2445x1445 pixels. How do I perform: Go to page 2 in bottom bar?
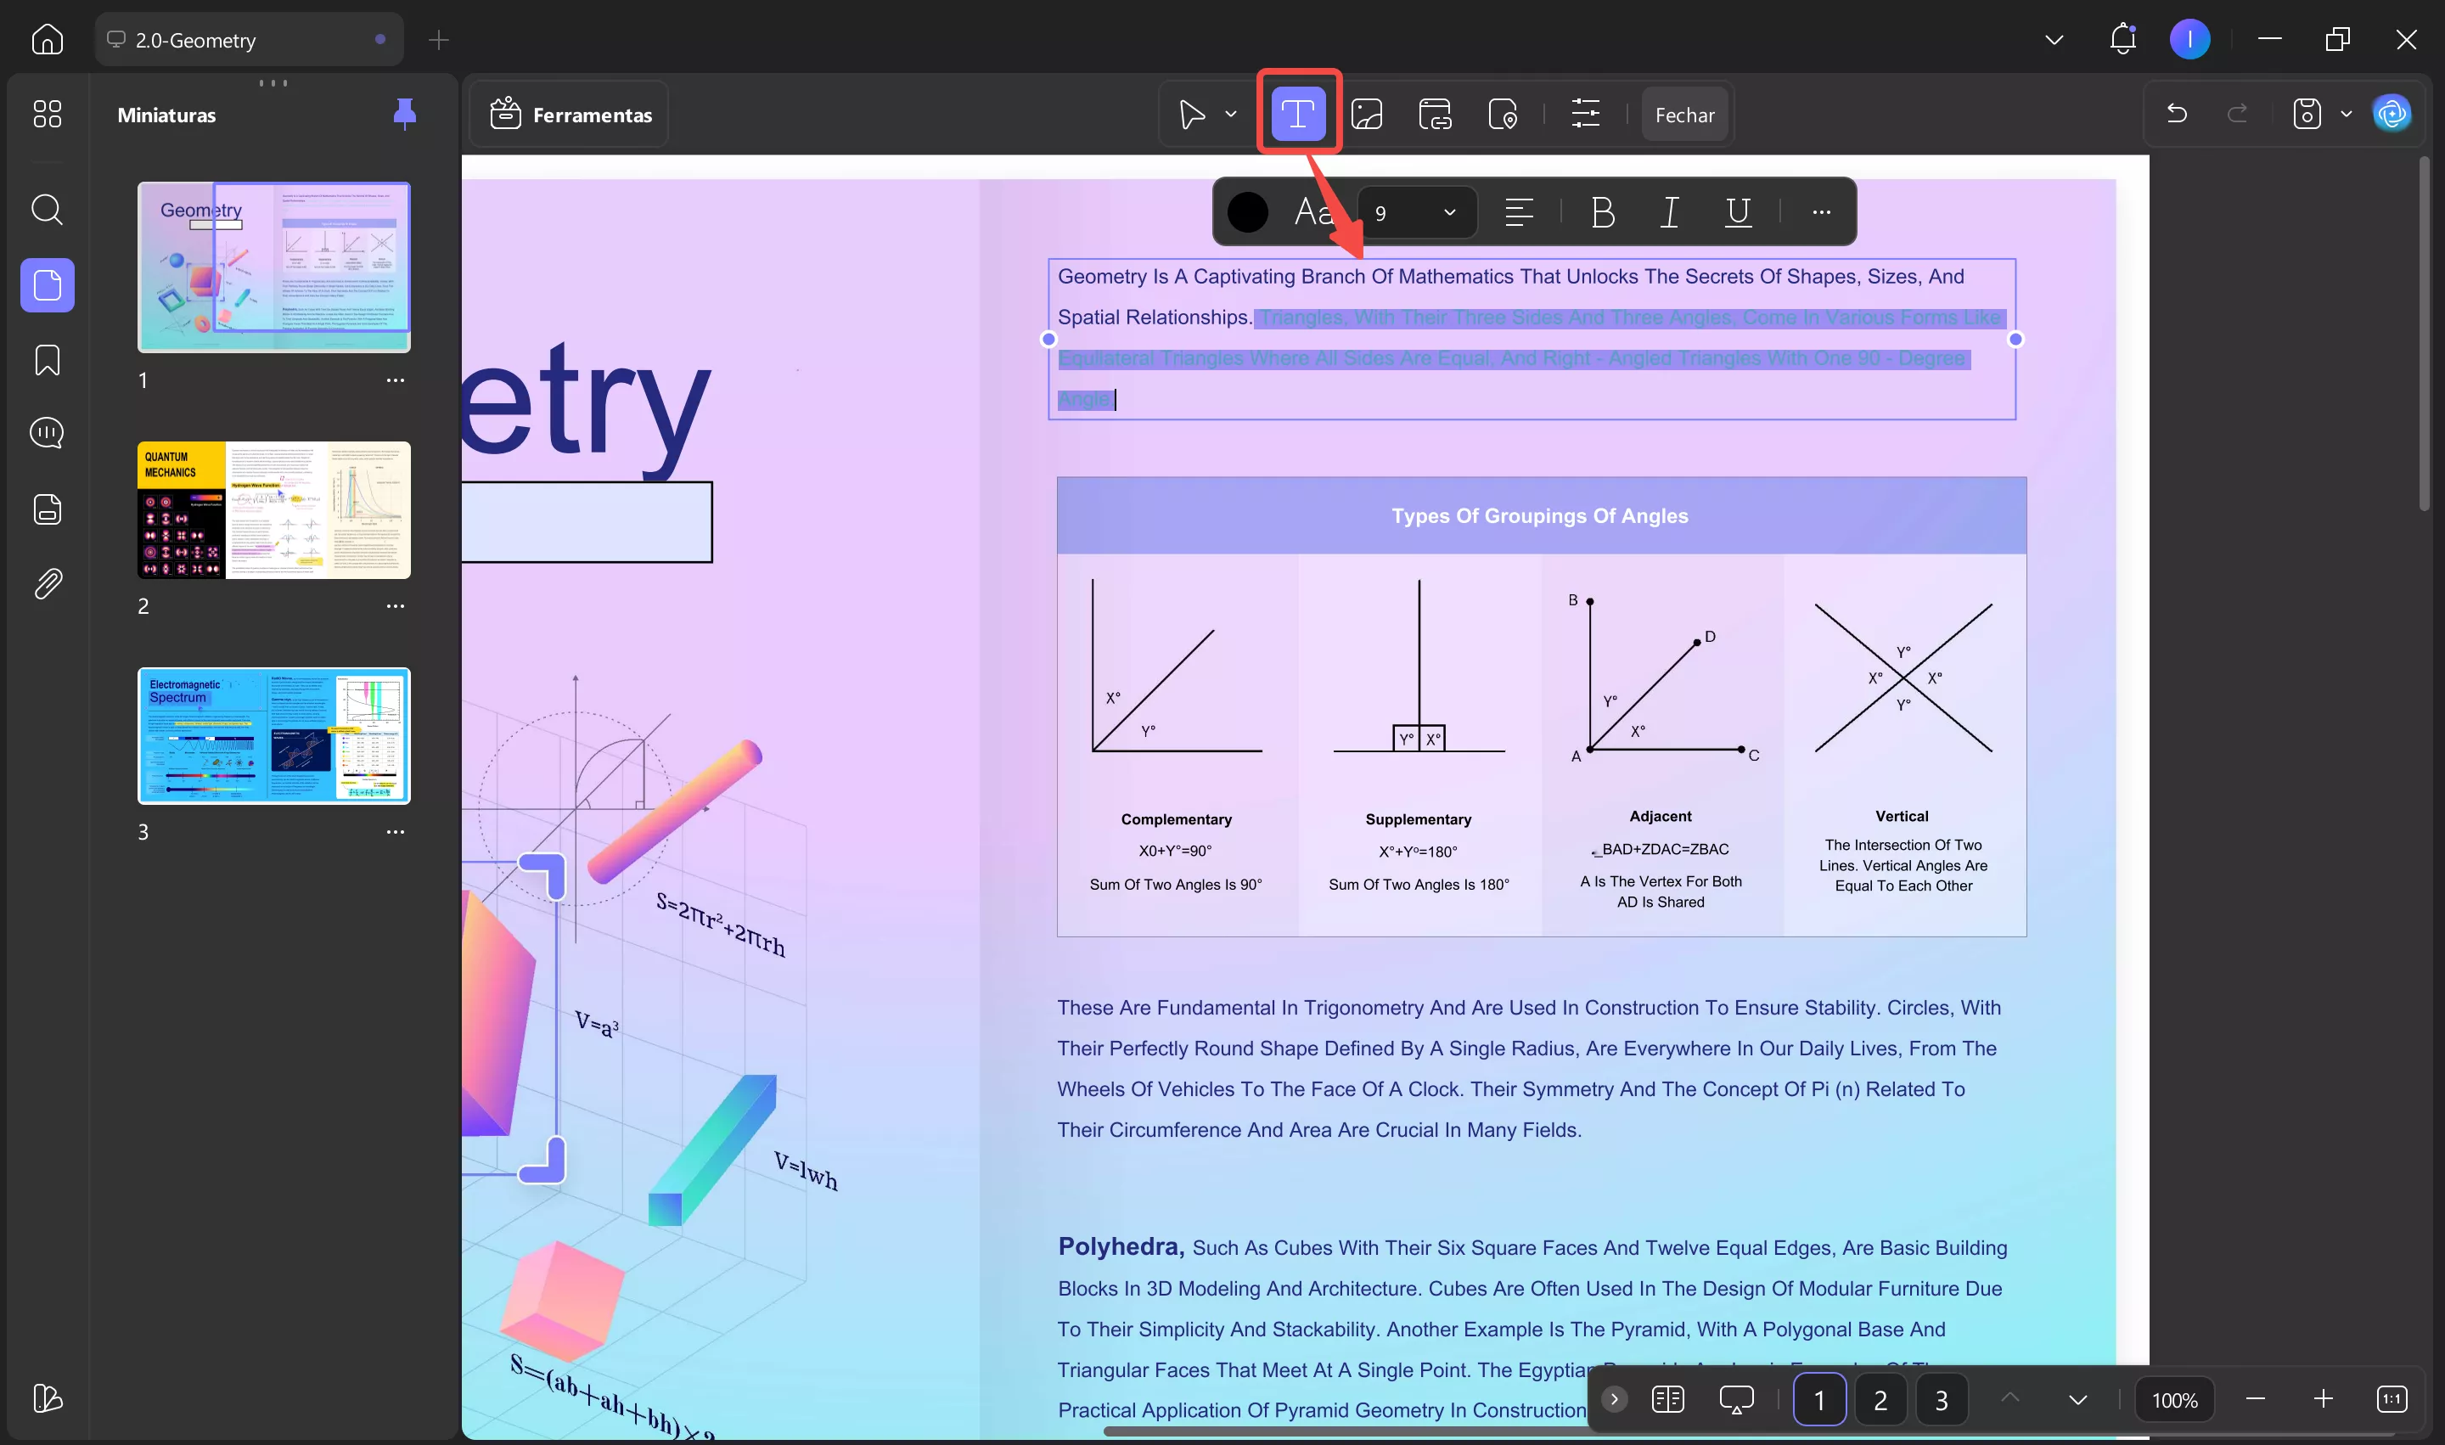coord(1880,1399)
